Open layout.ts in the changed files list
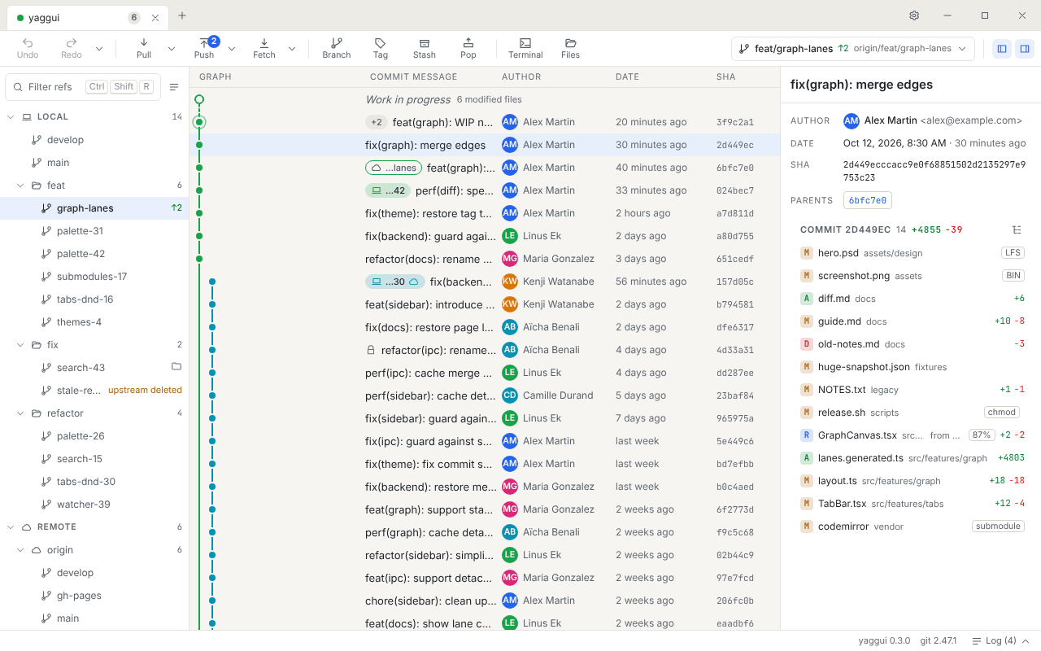This screenshot has height=651, width=1041. (x=913, y=481)
